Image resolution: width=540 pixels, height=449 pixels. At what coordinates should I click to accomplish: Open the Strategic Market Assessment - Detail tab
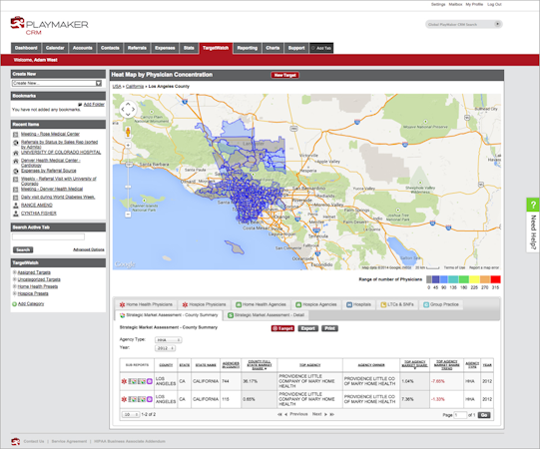tap(266, 315)
